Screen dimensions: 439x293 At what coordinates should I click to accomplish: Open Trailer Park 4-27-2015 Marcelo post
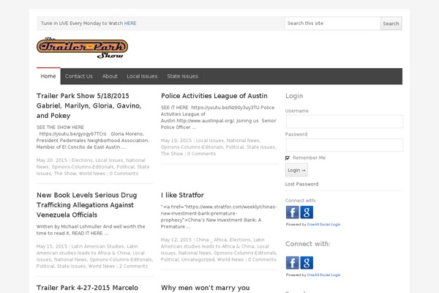click(87, 288)
